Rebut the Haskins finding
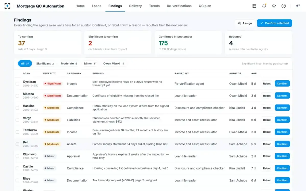The height and width of the screenshot is (191, 306). pos(267,108)
